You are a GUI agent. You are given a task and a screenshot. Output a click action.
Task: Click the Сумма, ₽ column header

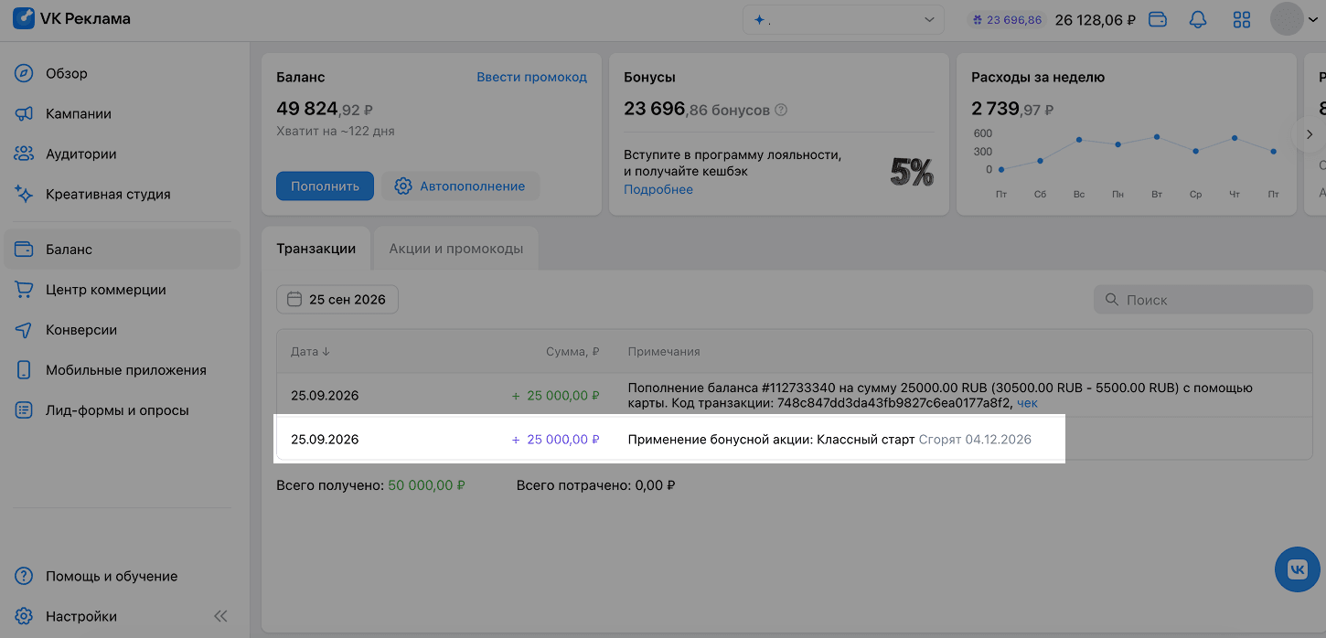[572, 351]
